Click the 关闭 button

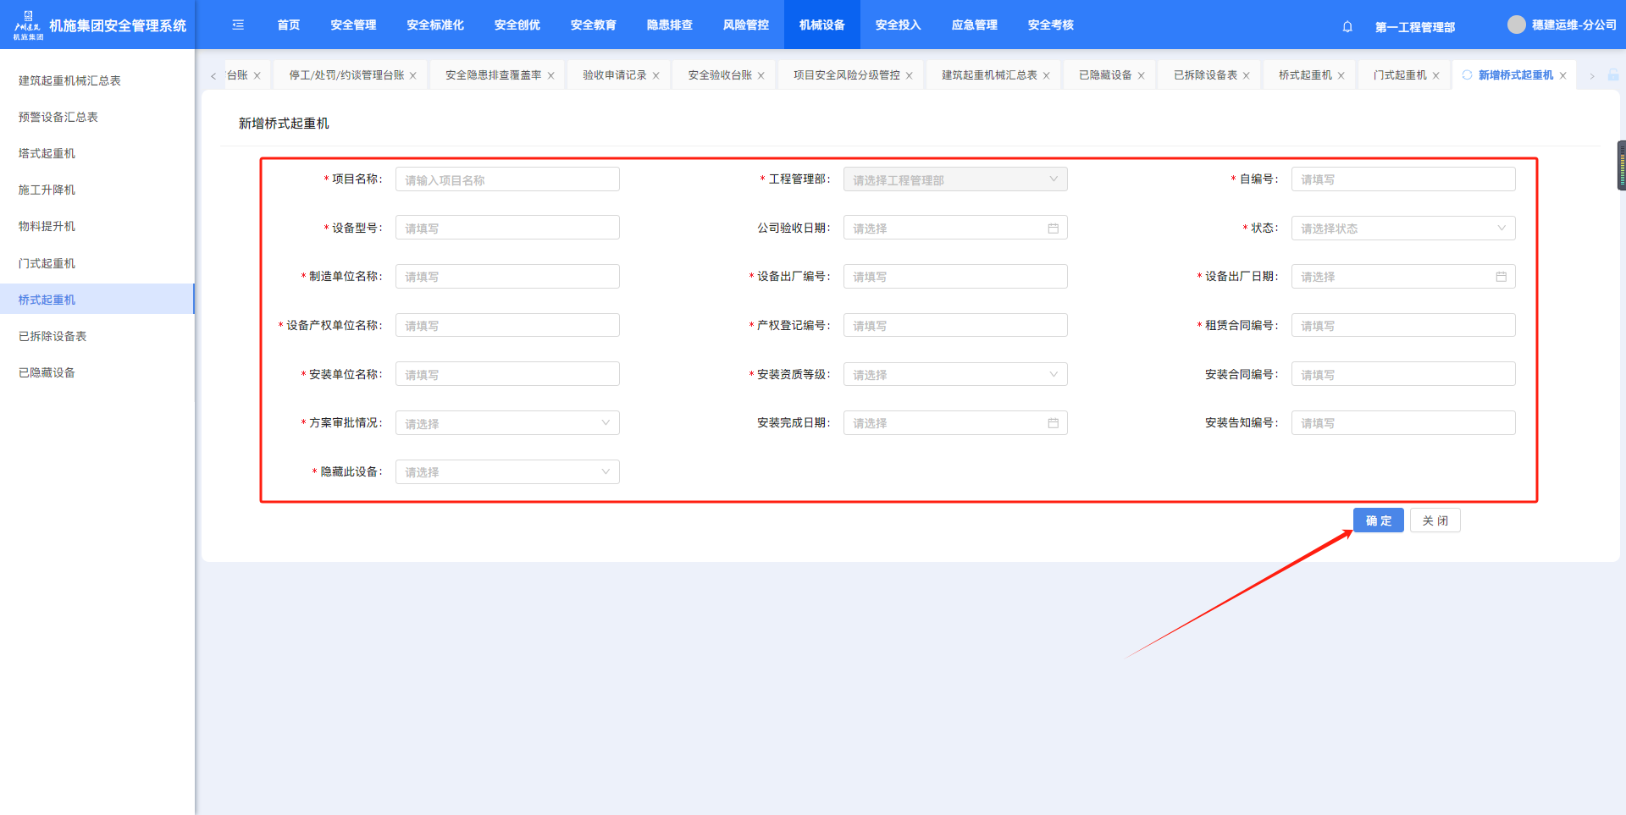click(x=1435, y=520)
